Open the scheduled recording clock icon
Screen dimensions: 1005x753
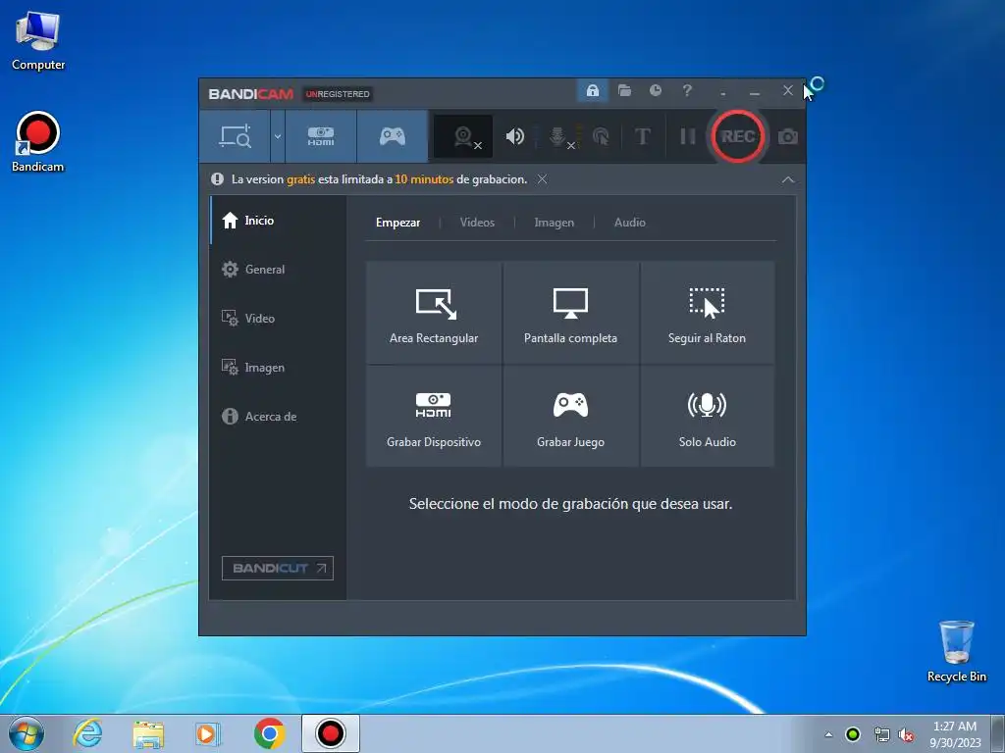tap(655, 90)
